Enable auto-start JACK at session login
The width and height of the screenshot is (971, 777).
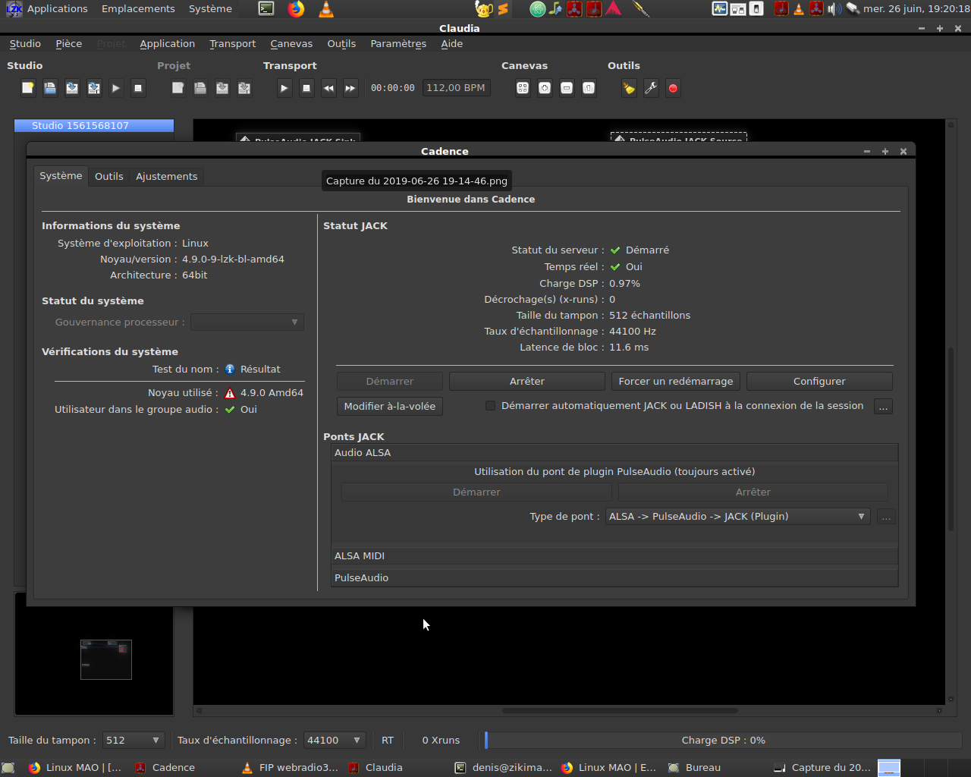491,406
